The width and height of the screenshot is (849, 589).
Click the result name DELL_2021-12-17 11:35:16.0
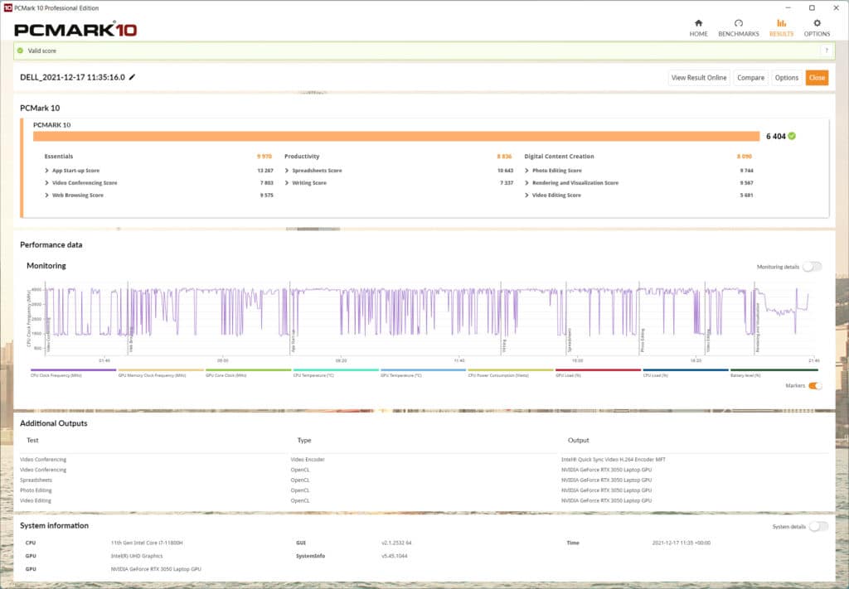[x=73, y=77]
